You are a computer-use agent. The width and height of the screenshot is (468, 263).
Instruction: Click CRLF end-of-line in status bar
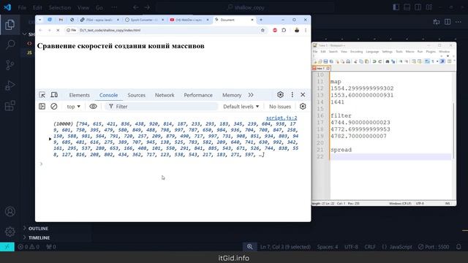(x=370, y=247)
